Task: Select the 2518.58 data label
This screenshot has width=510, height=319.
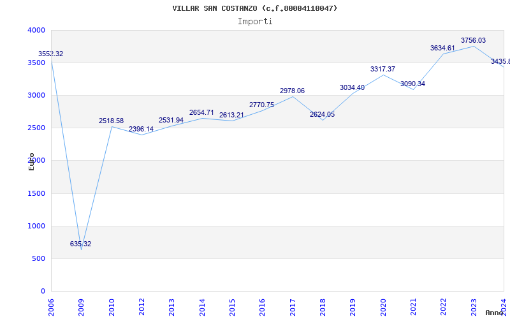Action: coord(111,121)
